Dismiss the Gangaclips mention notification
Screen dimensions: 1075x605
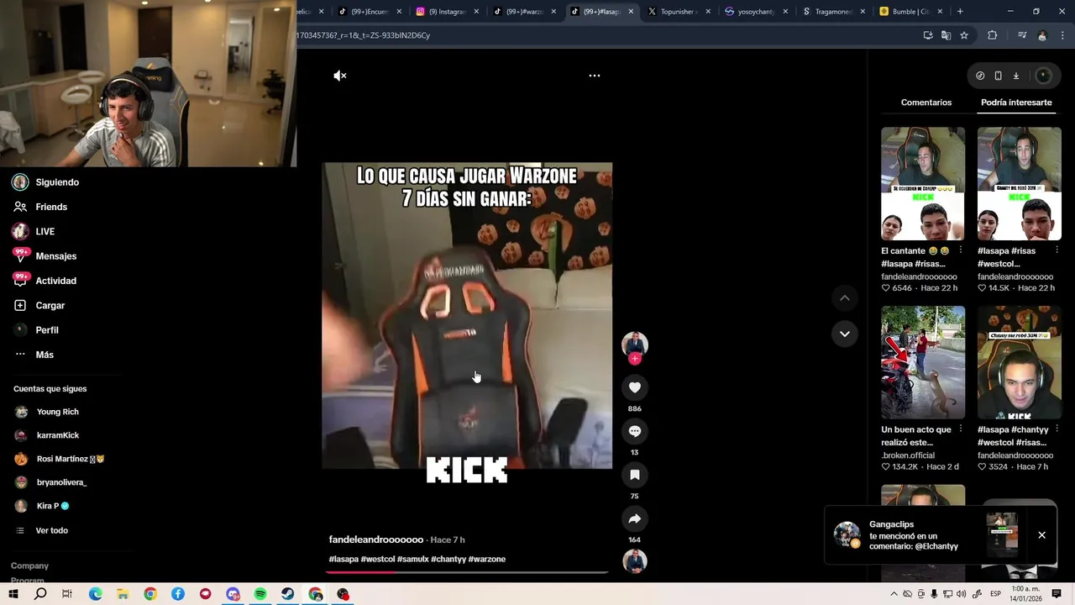click(x=1041, y=535)
